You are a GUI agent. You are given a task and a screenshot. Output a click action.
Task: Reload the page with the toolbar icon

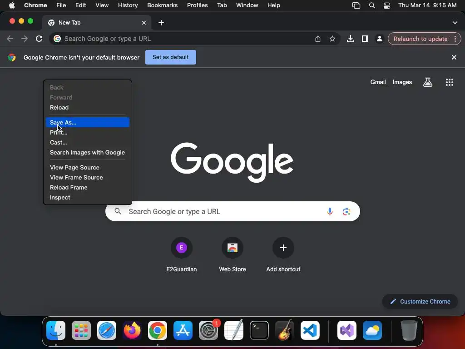39,39
